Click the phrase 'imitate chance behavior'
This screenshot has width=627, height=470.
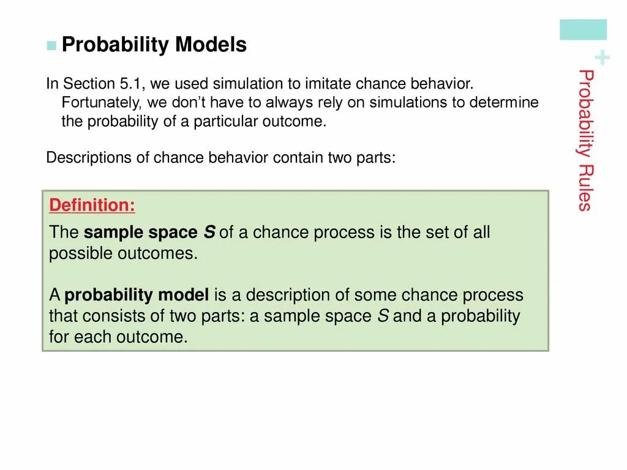point(389,83)
